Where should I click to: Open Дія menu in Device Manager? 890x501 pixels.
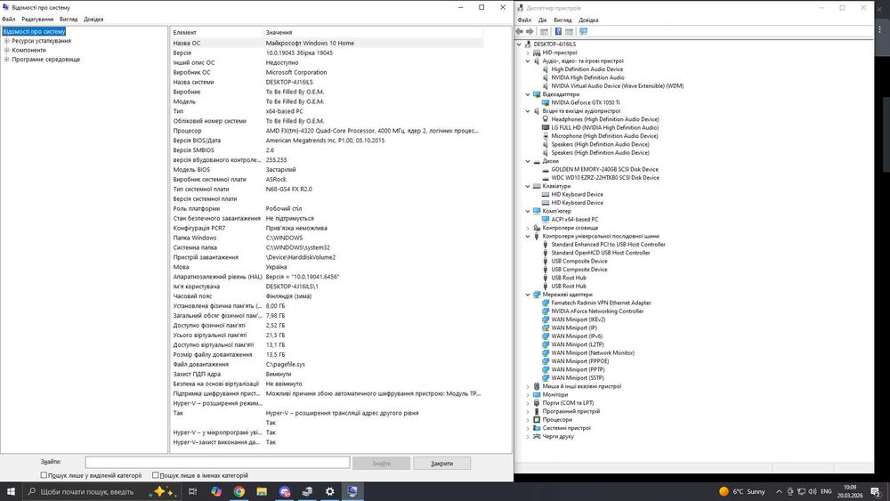point(543,20)
